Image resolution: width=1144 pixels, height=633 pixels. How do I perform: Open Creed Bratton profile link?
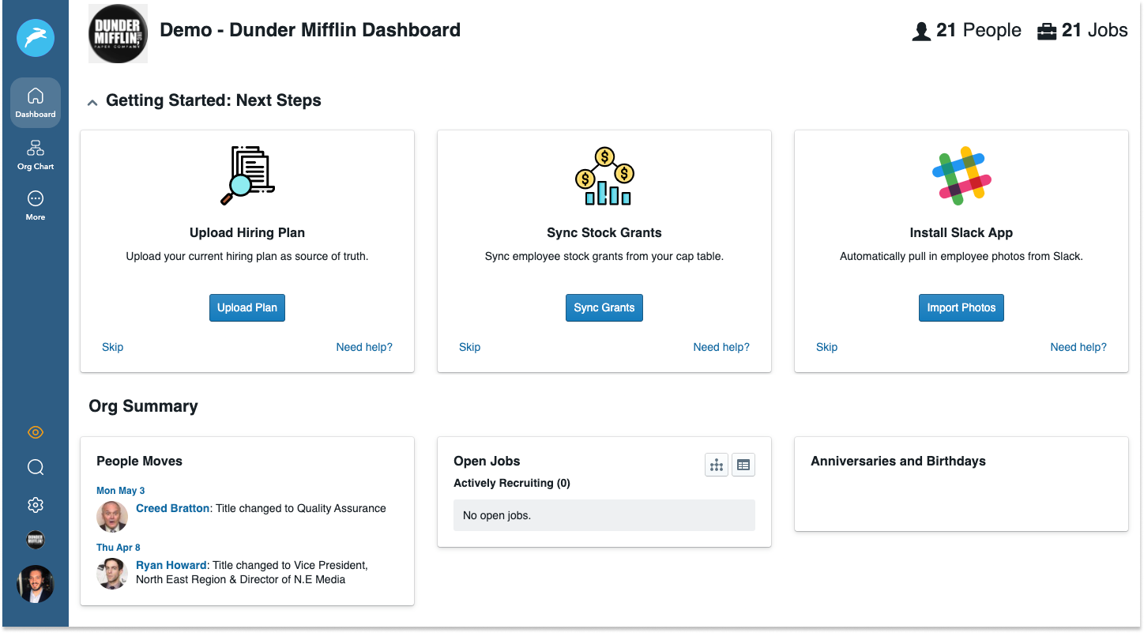[174, 508]
